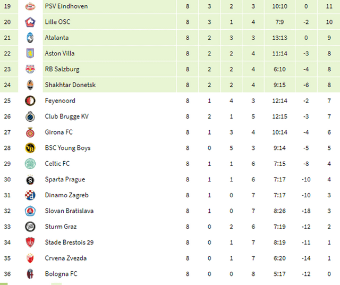Click the rank 36 position number

(7, 274)
